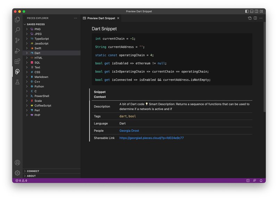Open the Georgia Drost people link
Image resolution: width=278 pixels, height=199 pixels.
[129, 131]
